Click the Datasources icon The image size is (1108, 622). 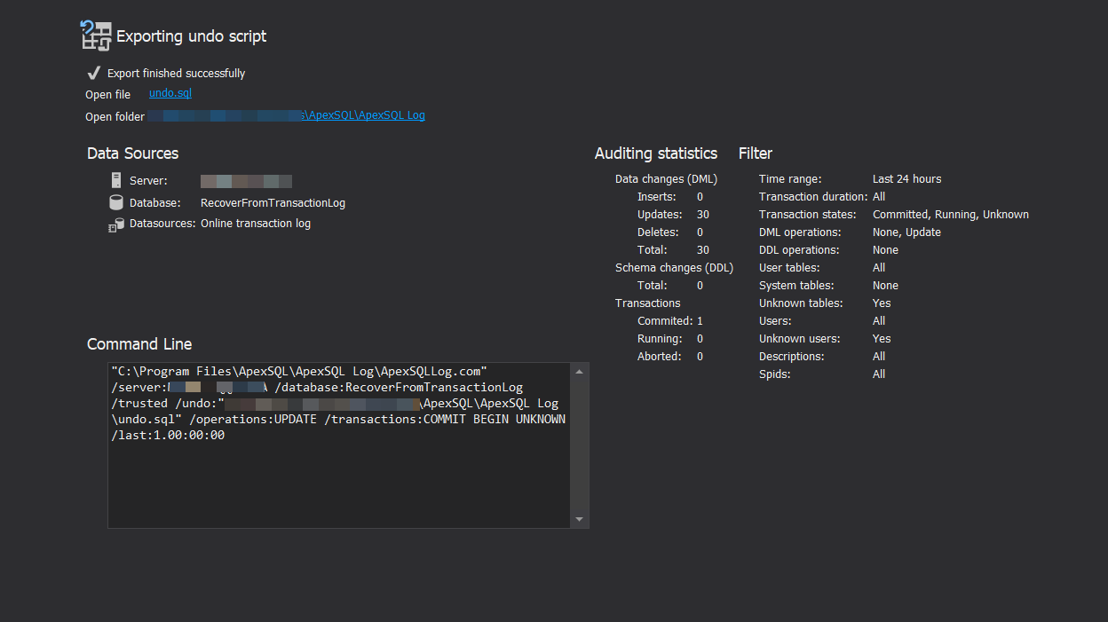115,224
